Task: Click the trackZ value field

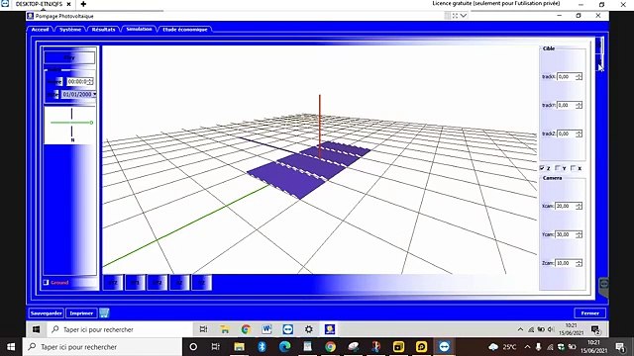Action: (566, 133)
